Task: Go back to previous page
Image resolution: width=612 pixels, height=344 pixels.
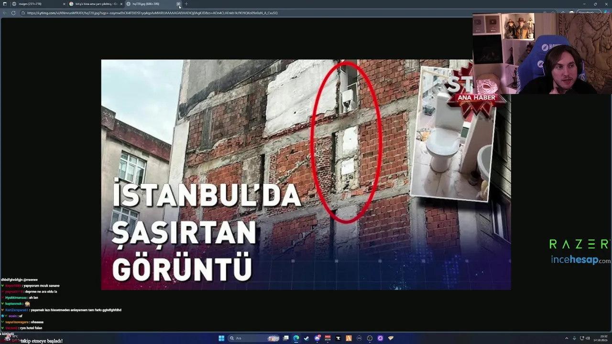Action: click(5, 13)
